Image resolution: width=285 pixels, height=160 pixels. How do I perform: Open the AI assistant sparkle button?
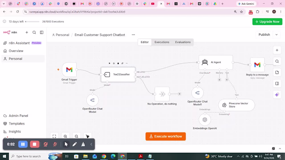pyautogui.click(x=277, y=95)
